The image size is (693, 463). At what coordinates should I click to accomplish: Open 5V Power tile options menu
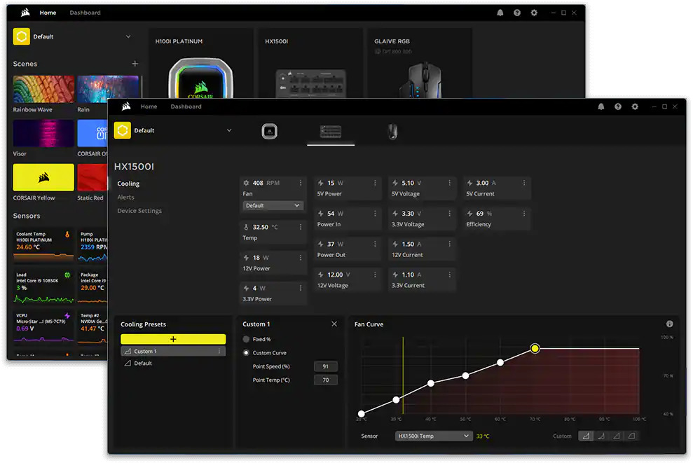click(x=375, y=183)
